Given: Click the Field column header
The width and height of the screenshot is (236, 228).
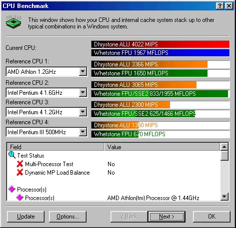Looking at the screenshot, I should point(55,147).
